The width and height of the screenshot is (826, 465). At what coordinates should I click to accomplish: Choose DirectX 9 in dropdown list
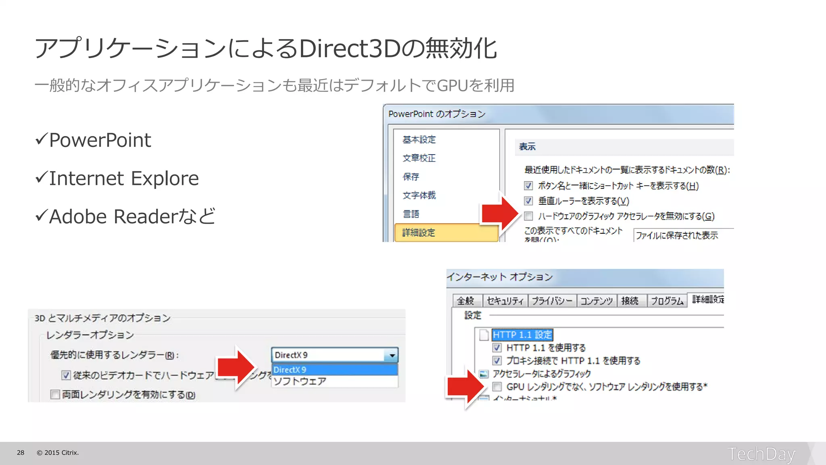(x=335, y=370)
